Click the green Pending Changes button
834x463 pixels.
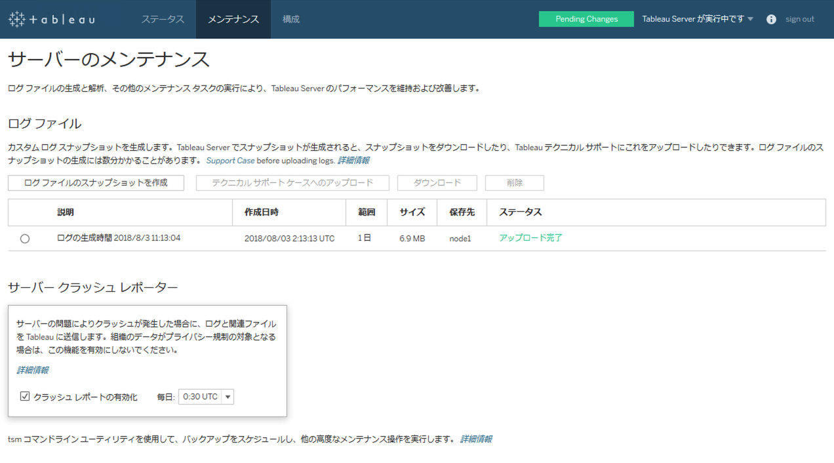point(586,19)
